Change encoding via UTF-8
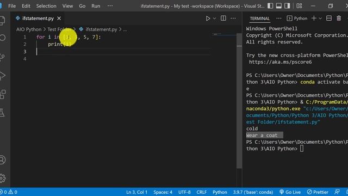Viewport: 348px width, 196px height. pyautogui.click(x=184, y=192)
